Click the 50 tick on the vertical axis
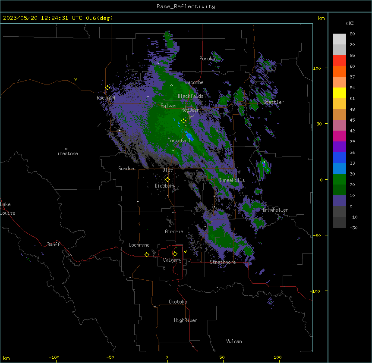 319,124
